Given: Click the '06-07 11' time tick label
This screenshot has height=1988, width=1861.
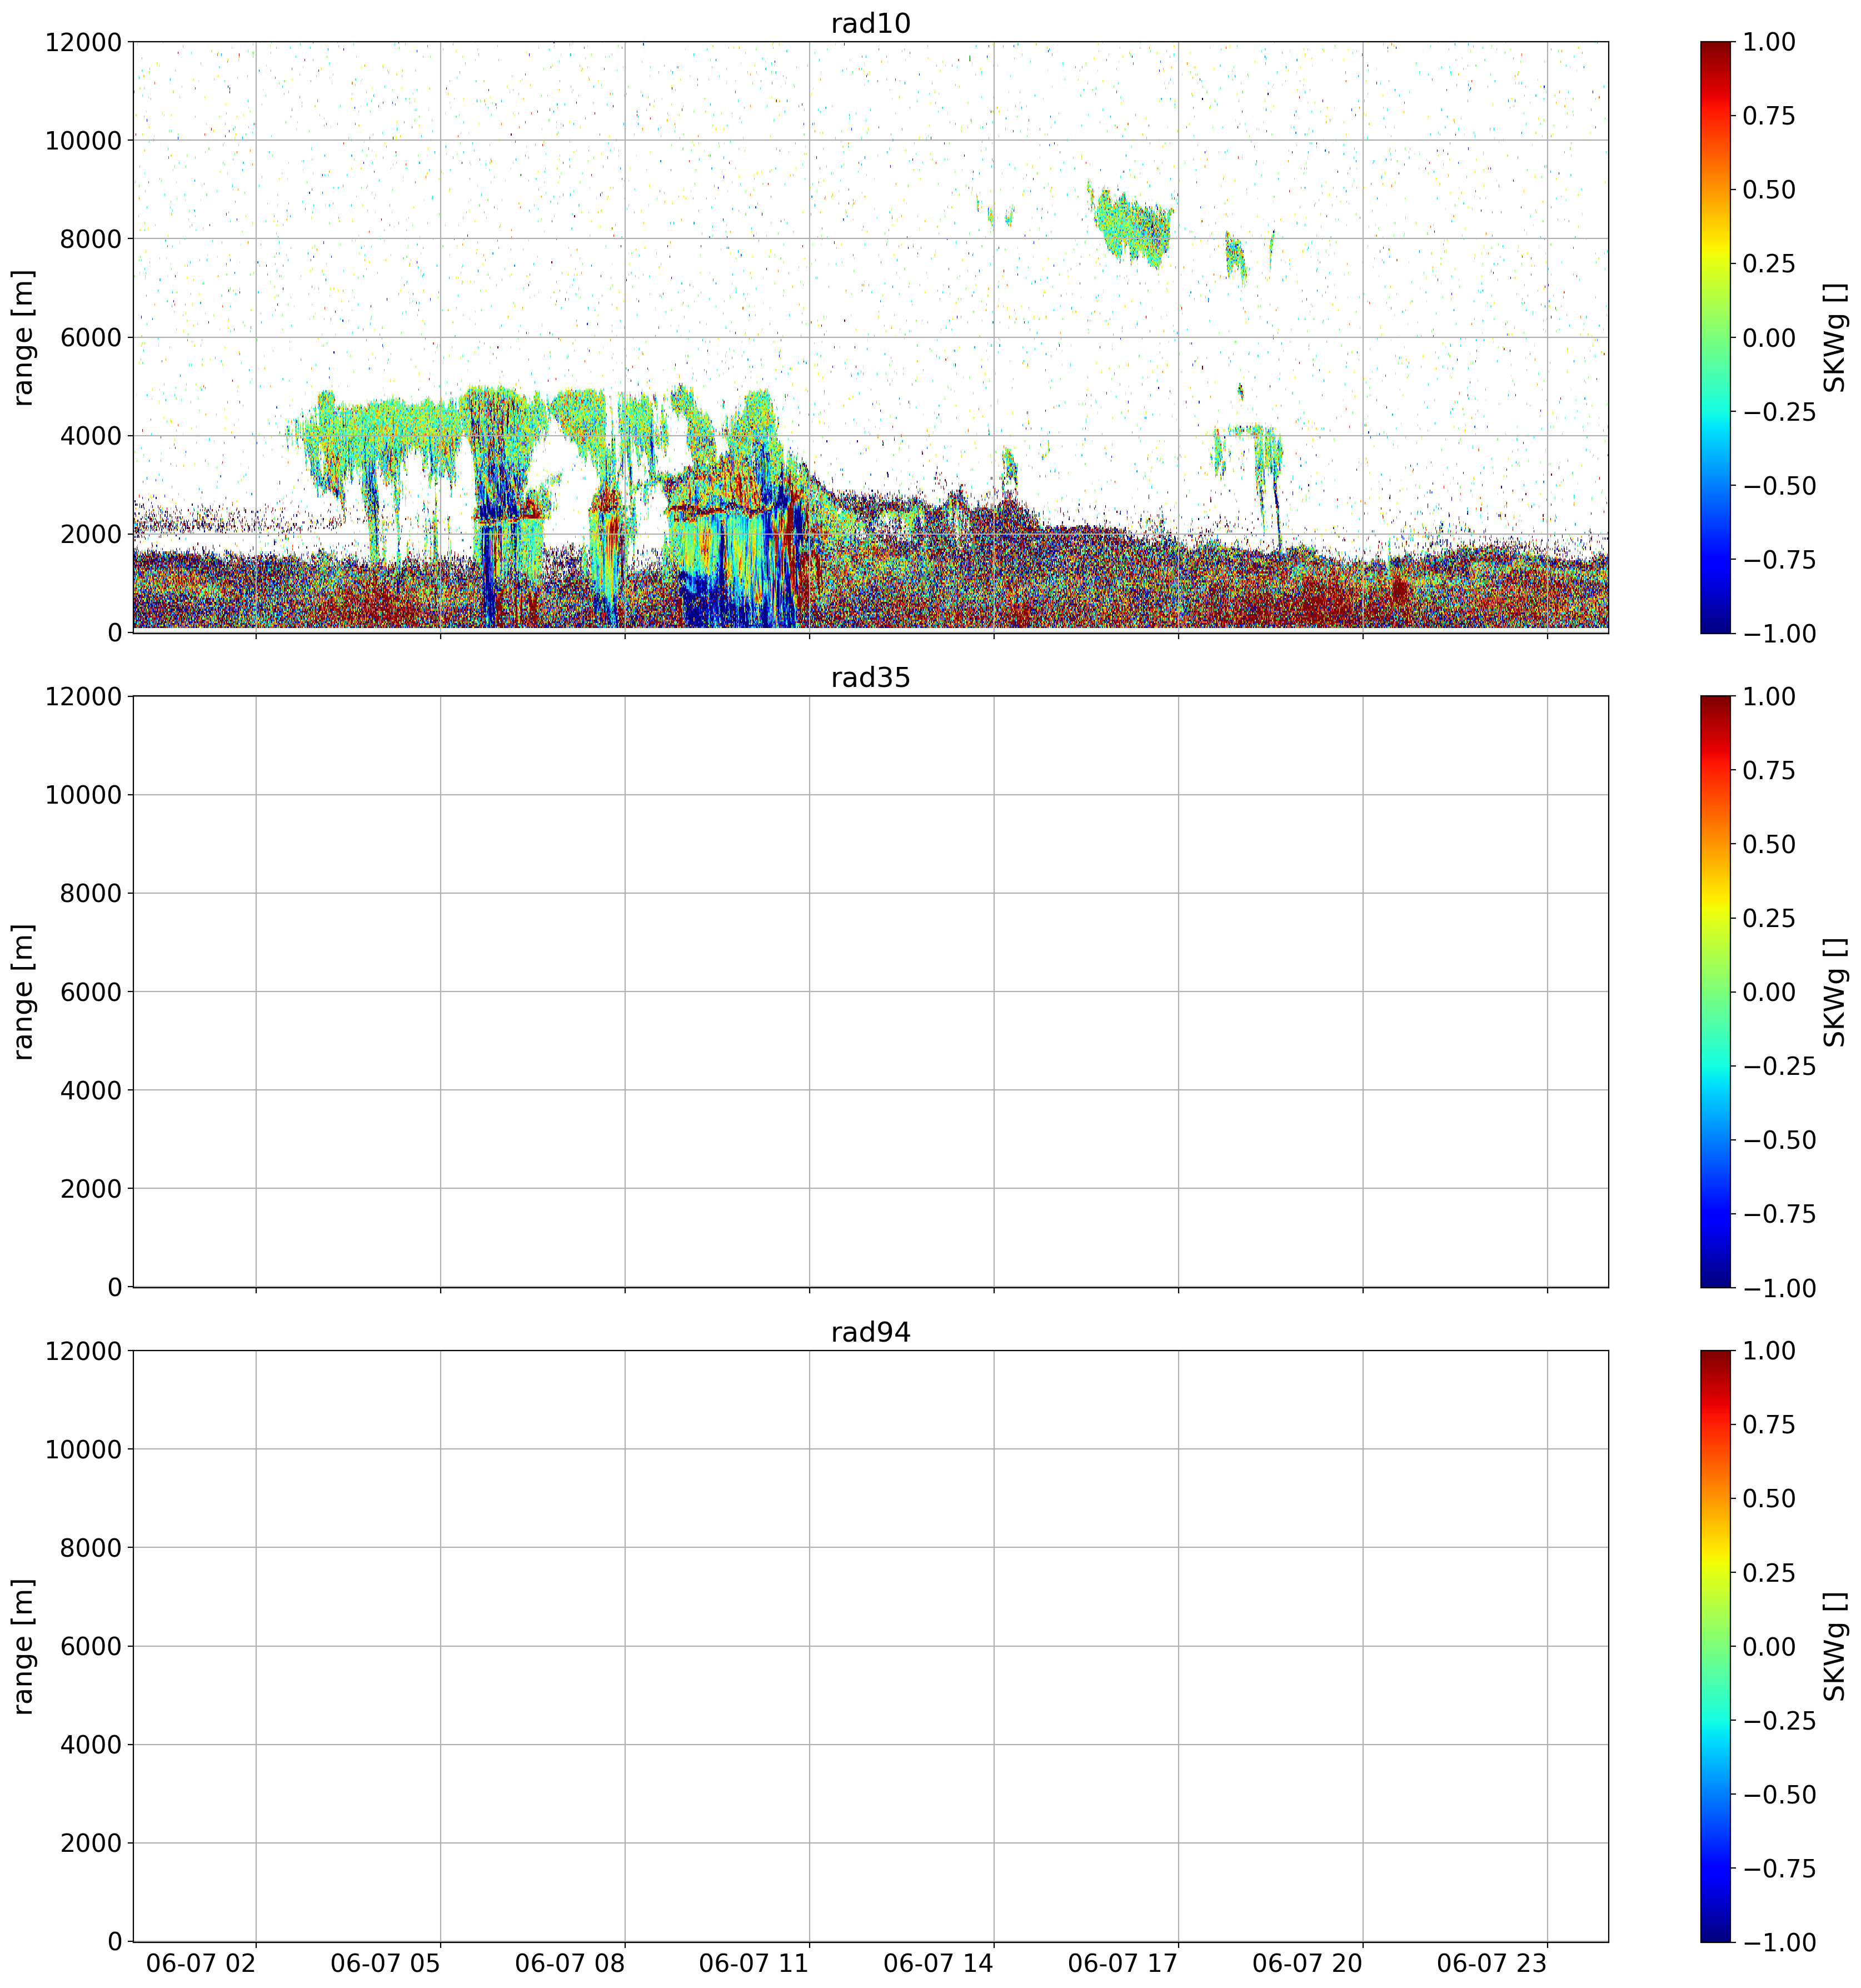Looking at the screenshot, I should (x=754, y=1963).
